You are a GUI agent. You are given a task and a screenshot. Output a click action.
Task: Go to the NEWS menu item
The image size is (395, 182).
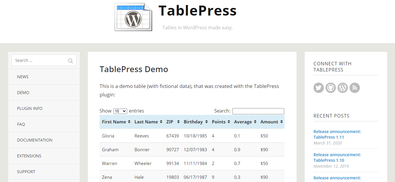(x=44, y=77)
